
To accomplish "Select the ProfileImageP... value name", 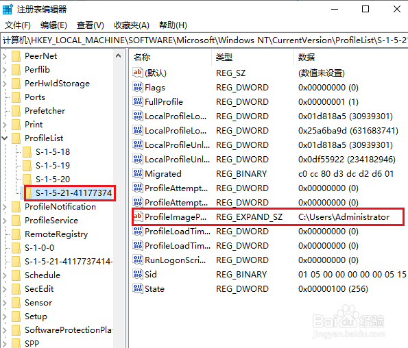I will point(176,217).
